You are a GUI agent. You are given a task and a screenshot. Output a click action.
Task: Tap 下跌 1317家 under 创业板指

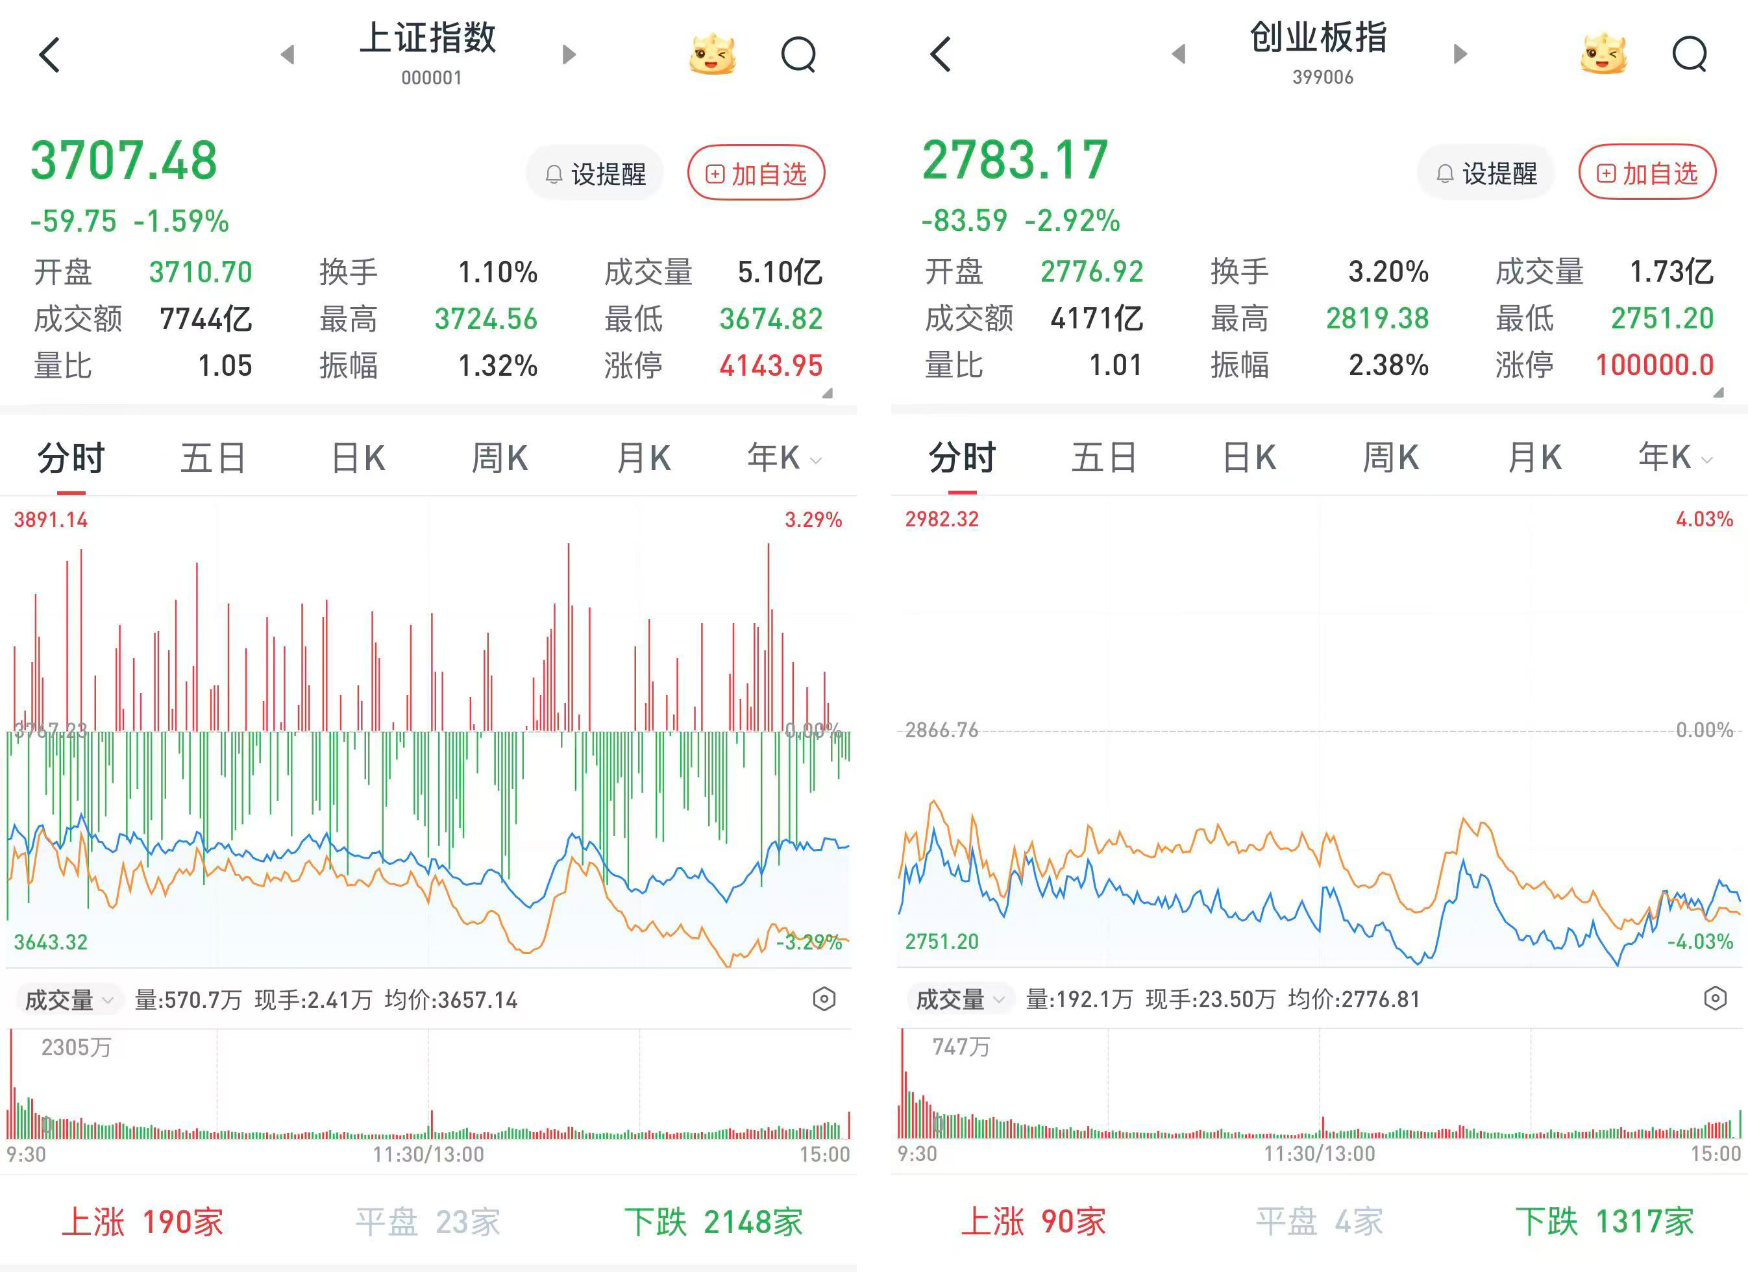click(1605, 1221)
